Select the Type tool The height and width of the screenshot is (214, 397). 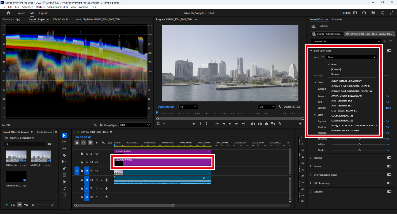click(64, 188)
